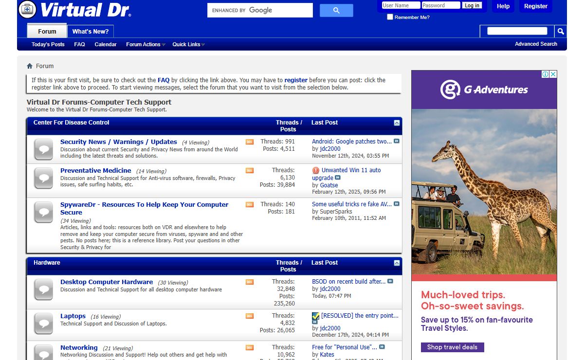This screenshot has width=584, height=360.
Task: Open RSS feed for Laptops forum
Action: pyautogui.click(x=250, y=316)
